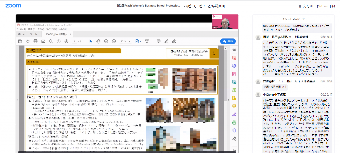
Task: Zoom out using the minus circle icon
Action: coord(106,41)
